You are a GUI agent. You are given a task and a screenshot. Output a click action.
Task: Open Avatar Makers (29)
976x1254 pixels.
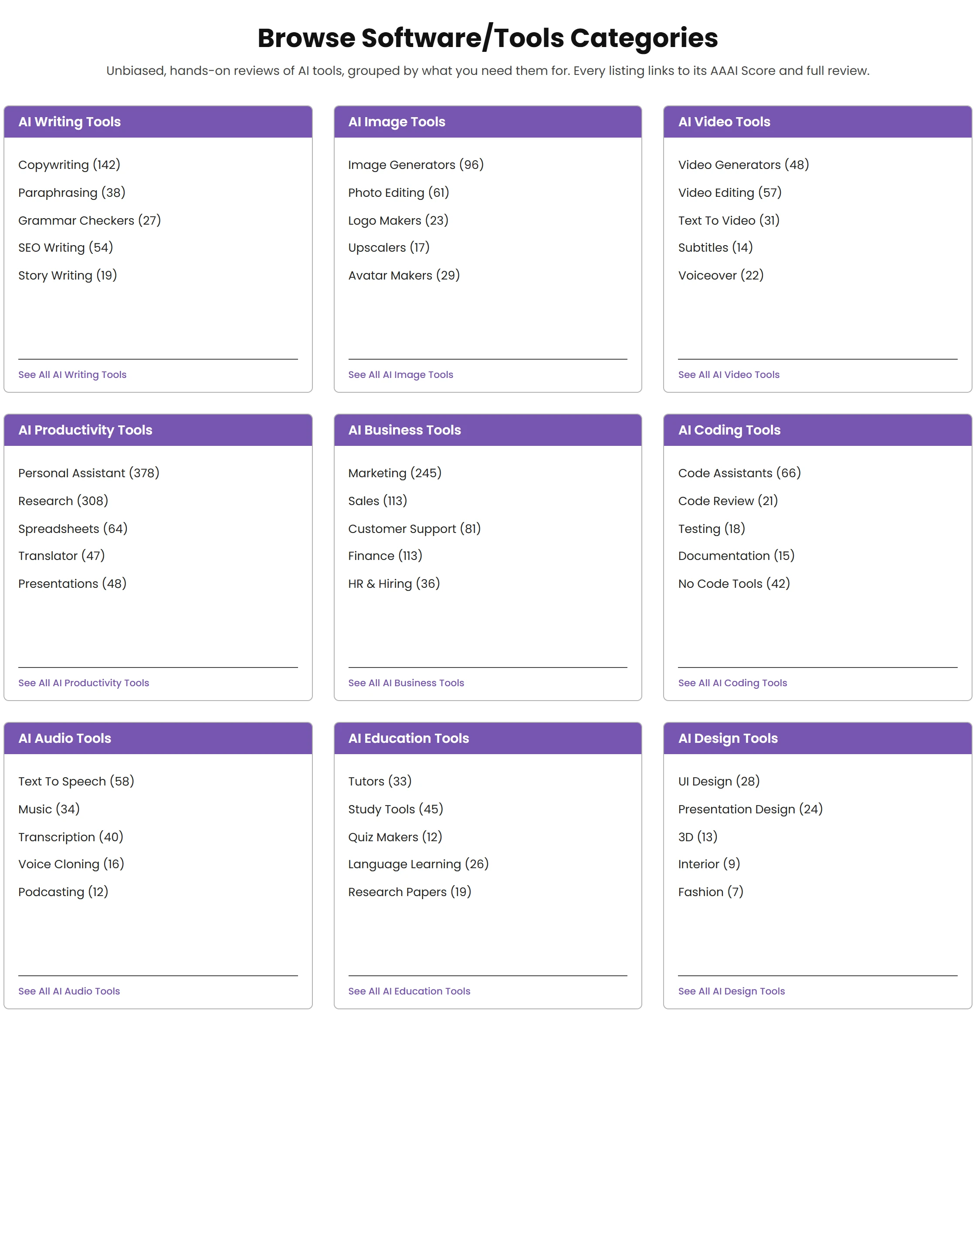click(404, 275)
